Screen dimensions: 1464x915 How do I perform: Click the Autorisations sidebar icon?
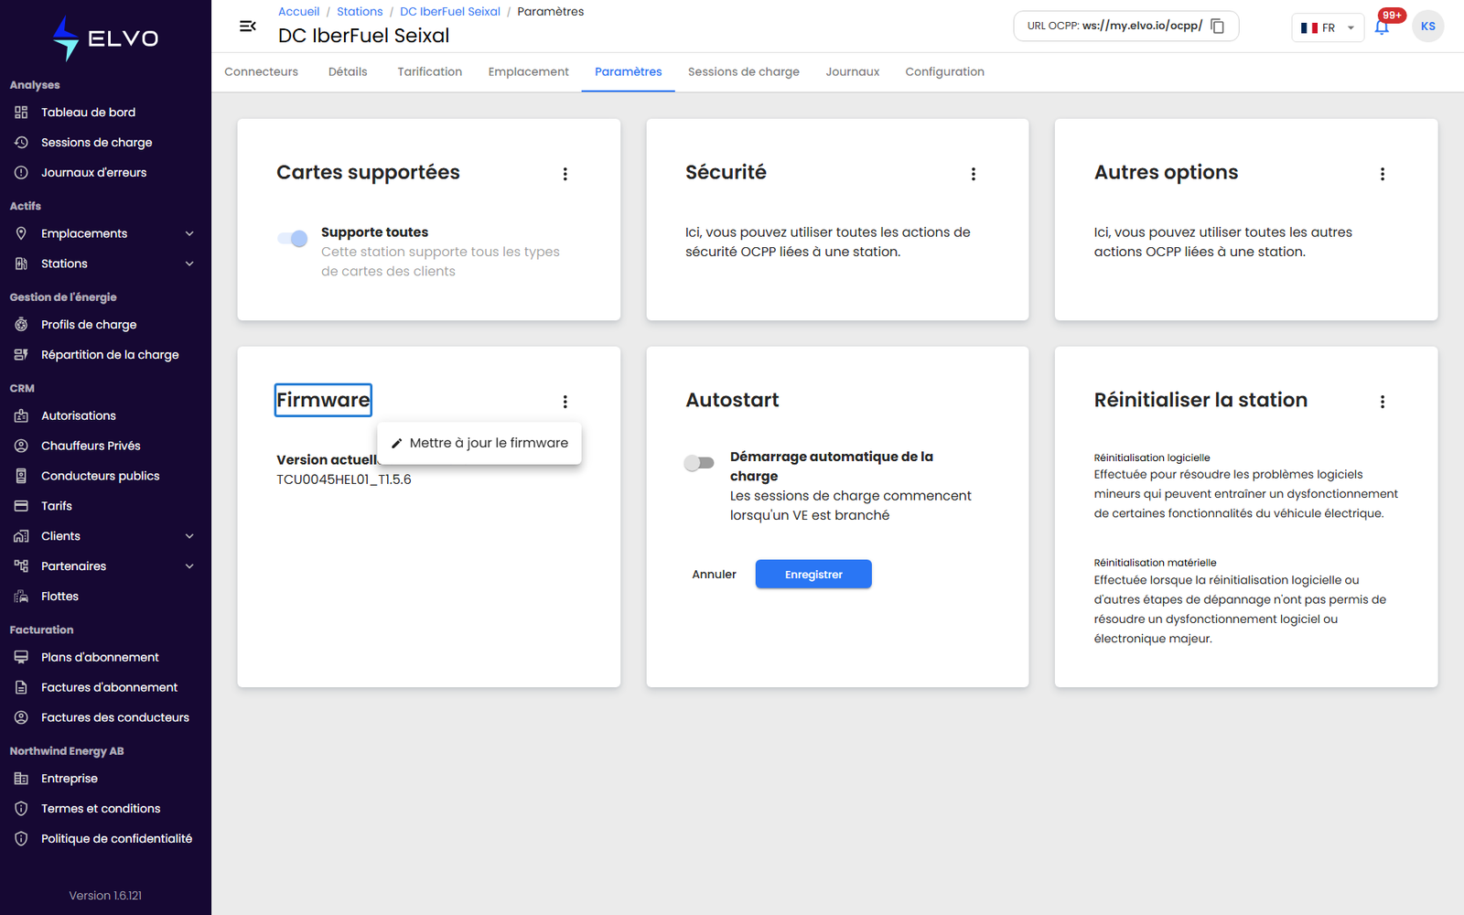(x=21, y=415)
